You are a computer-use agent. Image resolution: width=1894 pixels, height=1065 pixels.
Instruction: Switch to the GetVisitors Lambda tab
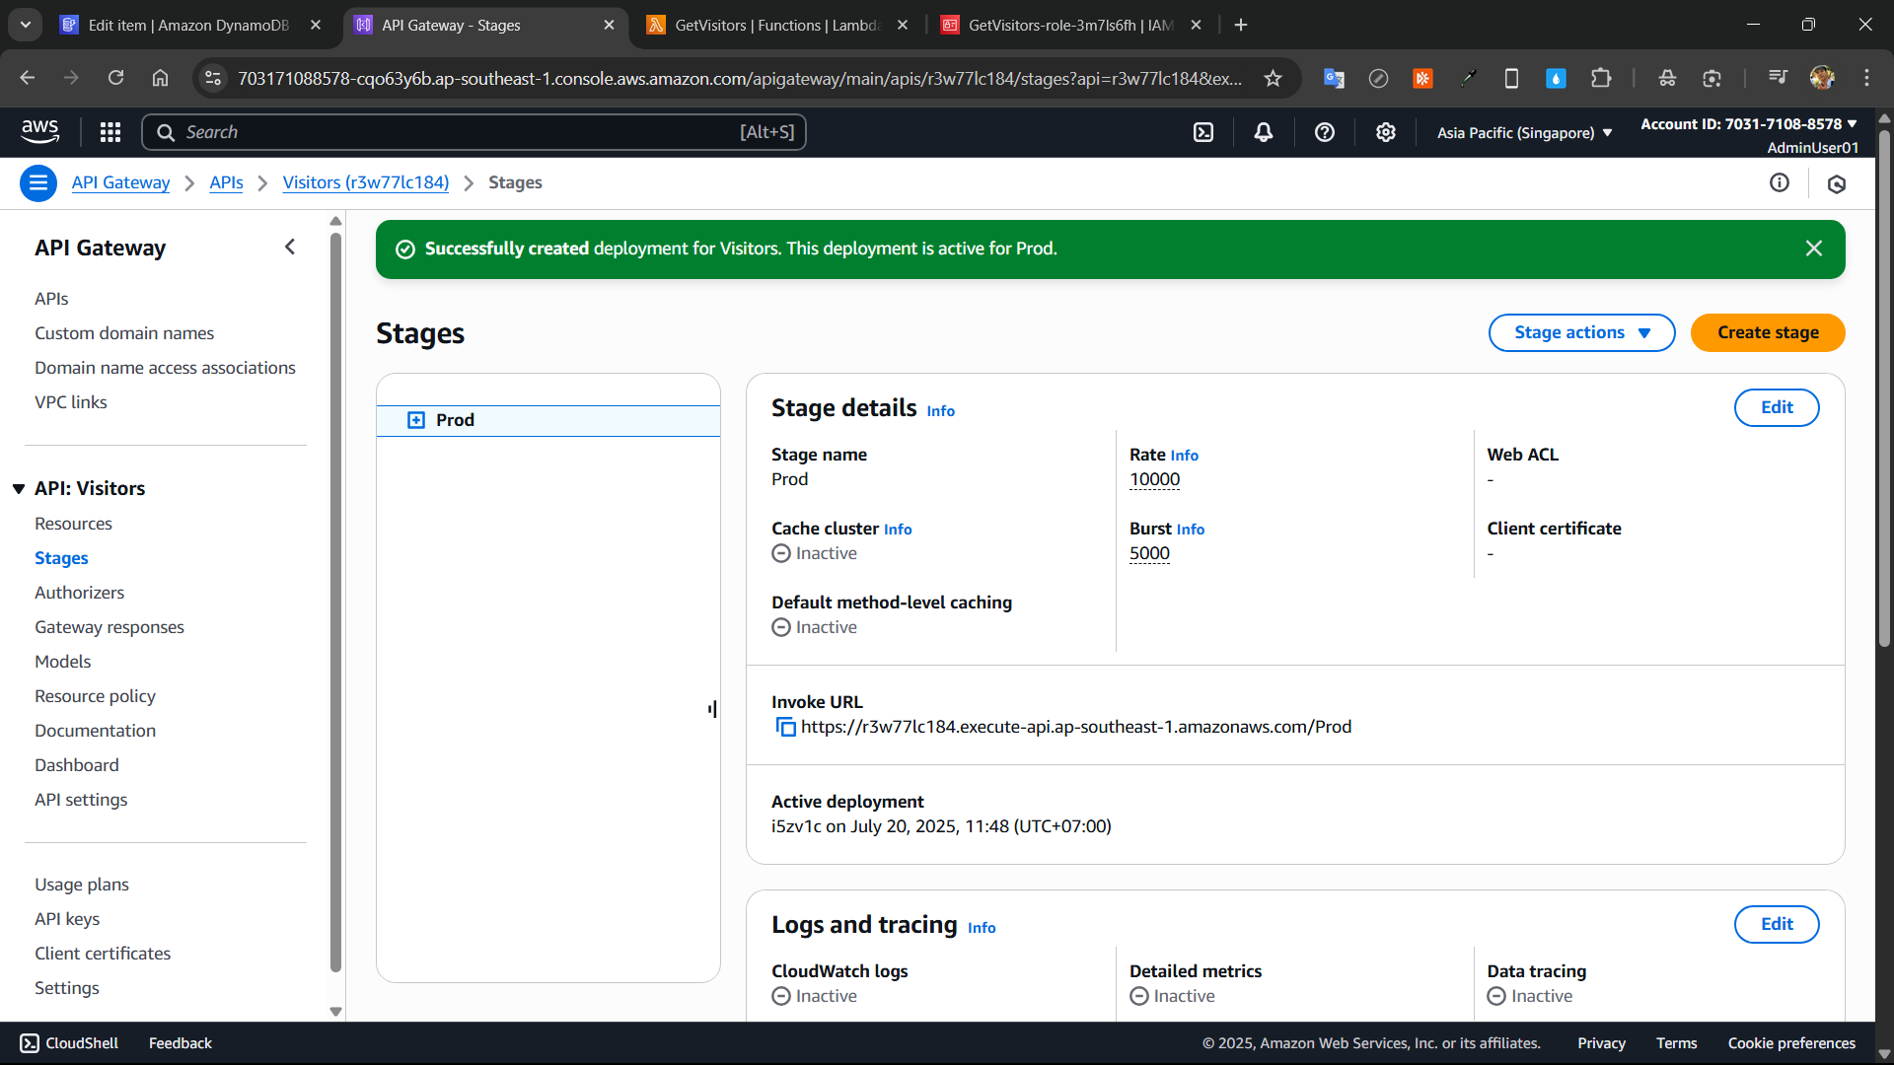pyautogui.click(x=775, y=25)
